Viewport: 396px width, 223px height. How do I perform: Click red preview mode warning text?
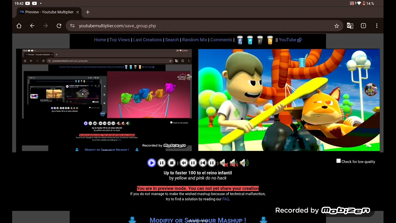198,188
